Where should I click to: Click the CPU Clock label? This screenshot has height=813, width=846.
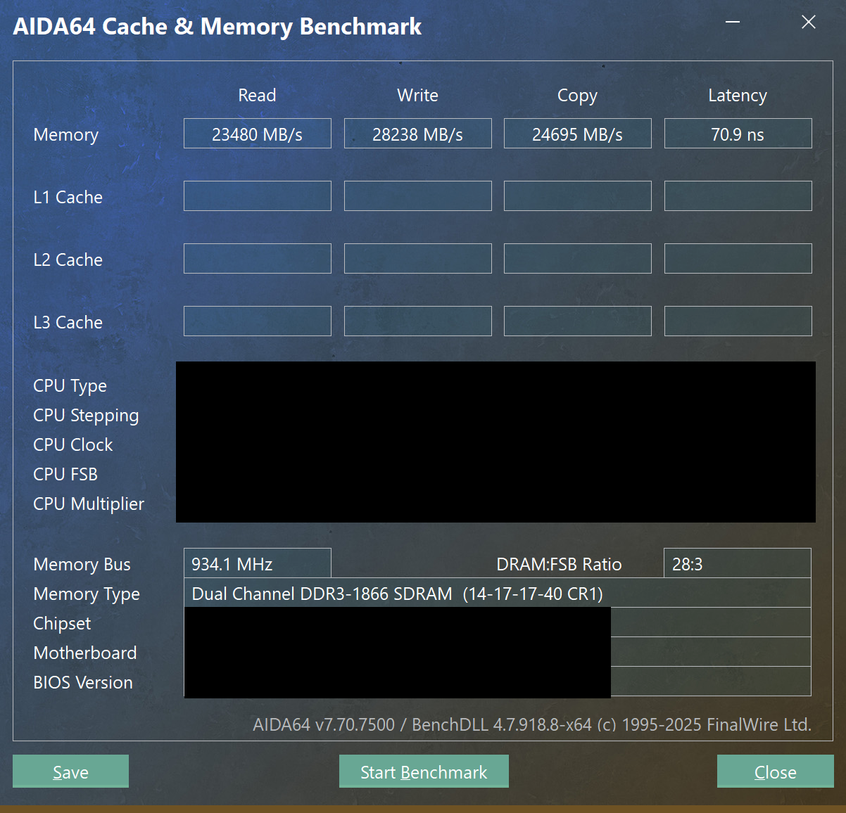73,444
